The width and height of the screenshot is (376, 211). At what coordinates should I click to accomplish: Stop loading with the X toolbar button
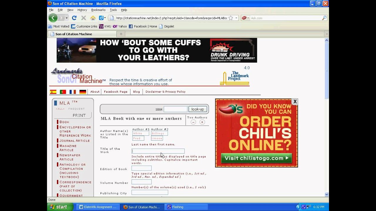point(83,18)
